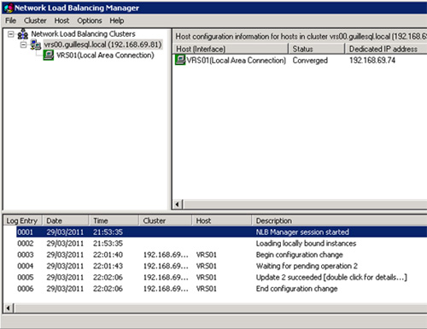Click the vrs00.guillesql.local cluster icon
The width and height of the screenshot is (427, 329).
(x=36, y=44)
